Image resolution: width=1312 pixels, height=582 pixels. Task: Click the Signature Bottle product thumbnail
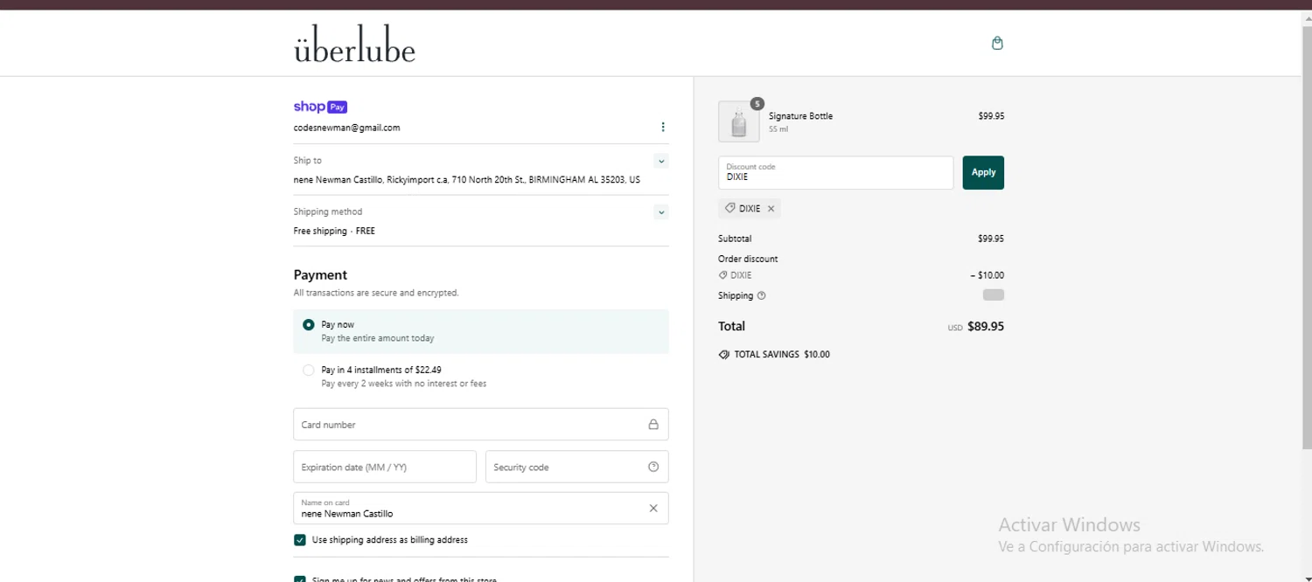[x=739, y=121]
